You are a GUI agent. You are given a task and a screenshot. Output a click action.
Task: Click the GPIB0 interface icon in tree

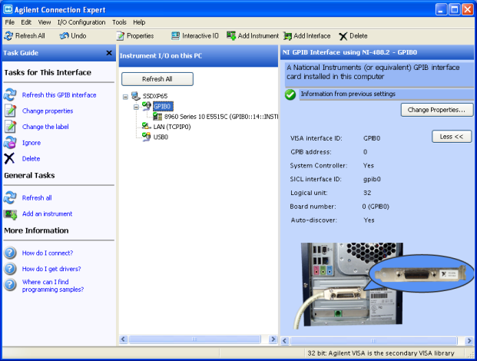(146, 106)
